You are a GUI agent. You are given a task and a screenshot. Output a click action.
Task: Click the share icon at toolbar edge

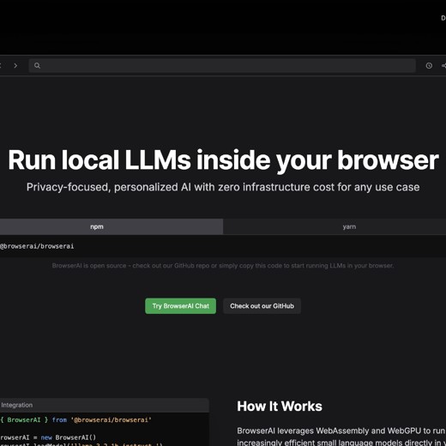click(x=443, y=66)
